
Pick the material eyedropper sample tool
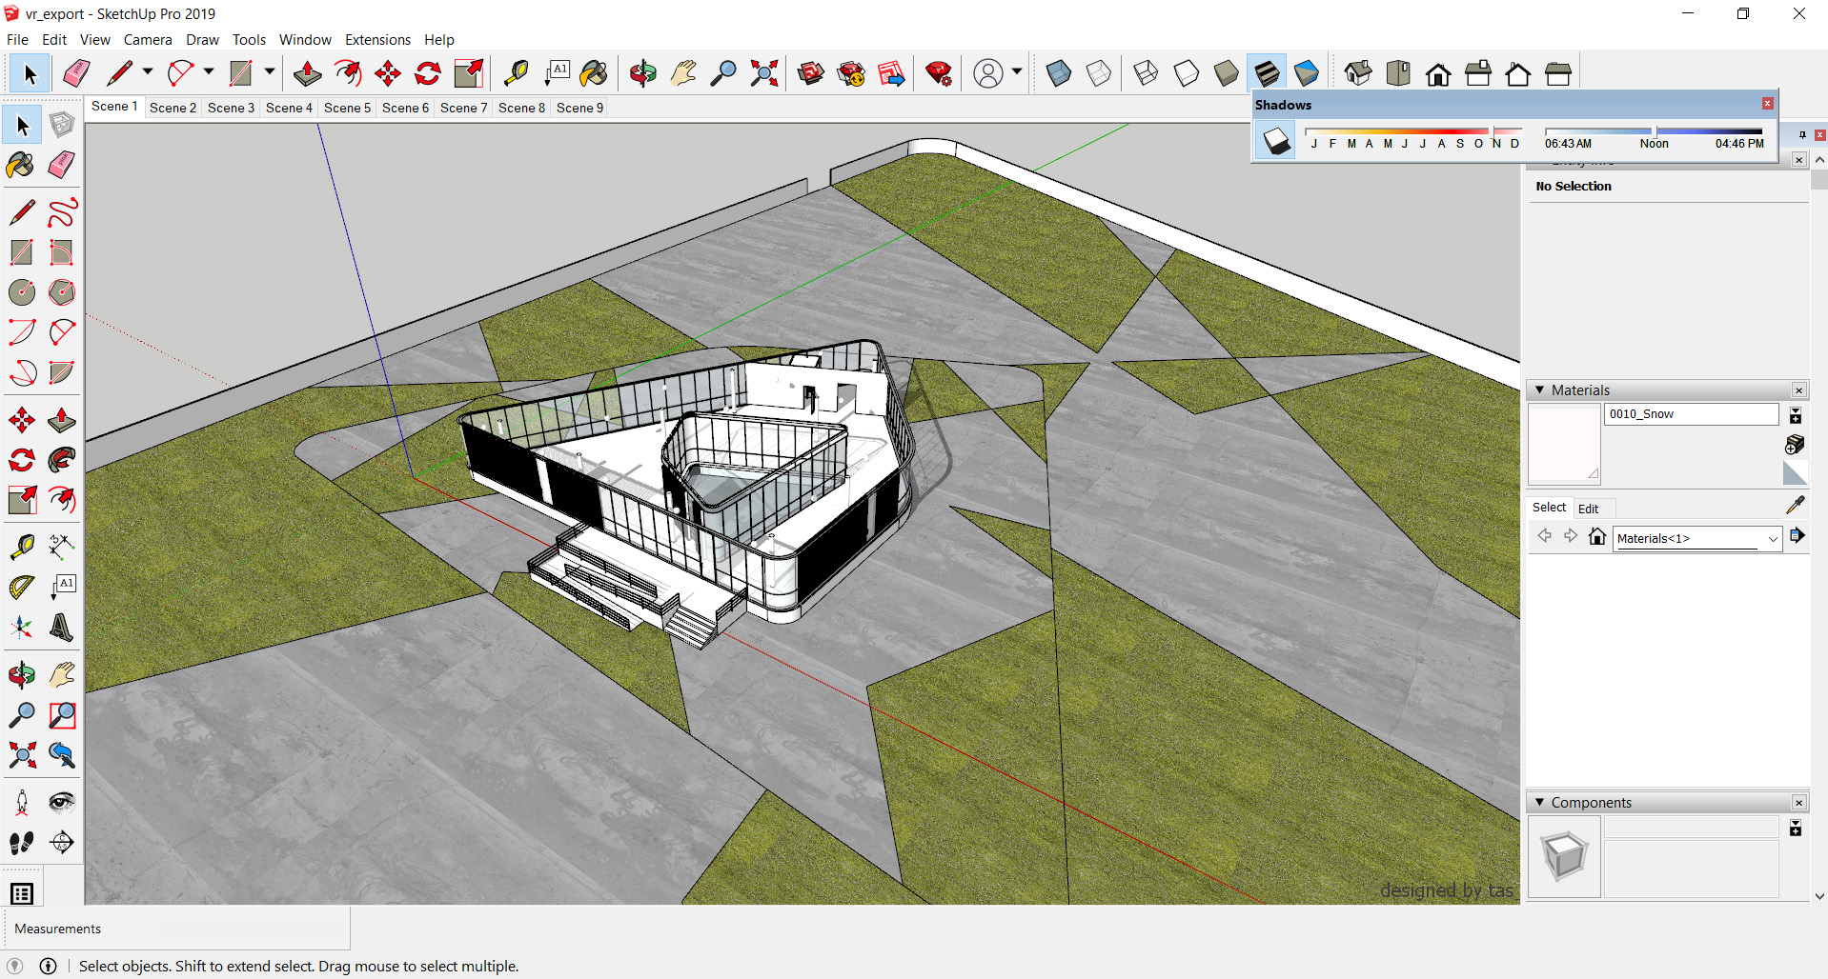[x=1795, y=506]
